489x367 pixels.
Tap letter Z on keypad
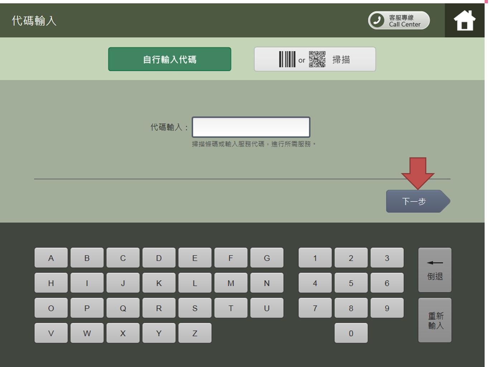pyautogui.click(x=195, y=333)
